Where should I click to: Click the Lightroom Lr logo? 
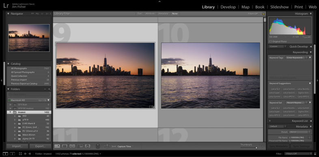pyautogui.click(x=6, y=5)
